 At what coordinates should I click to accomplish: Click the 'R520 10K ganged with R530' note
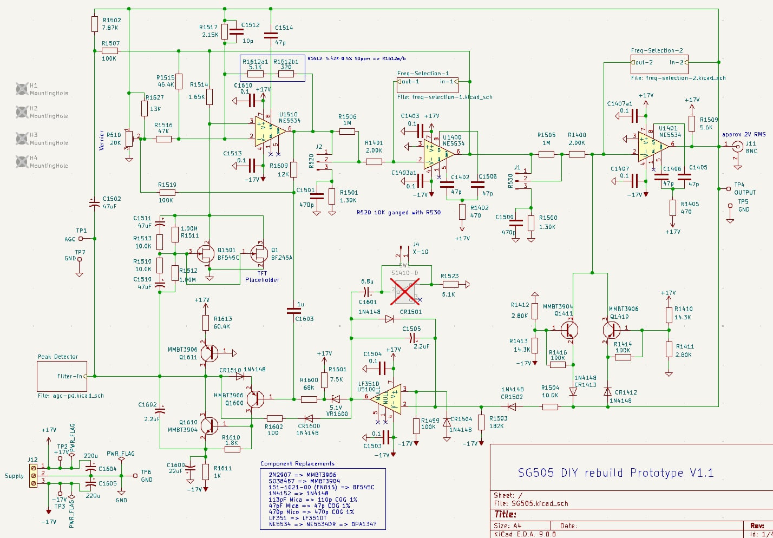point(398,213)
